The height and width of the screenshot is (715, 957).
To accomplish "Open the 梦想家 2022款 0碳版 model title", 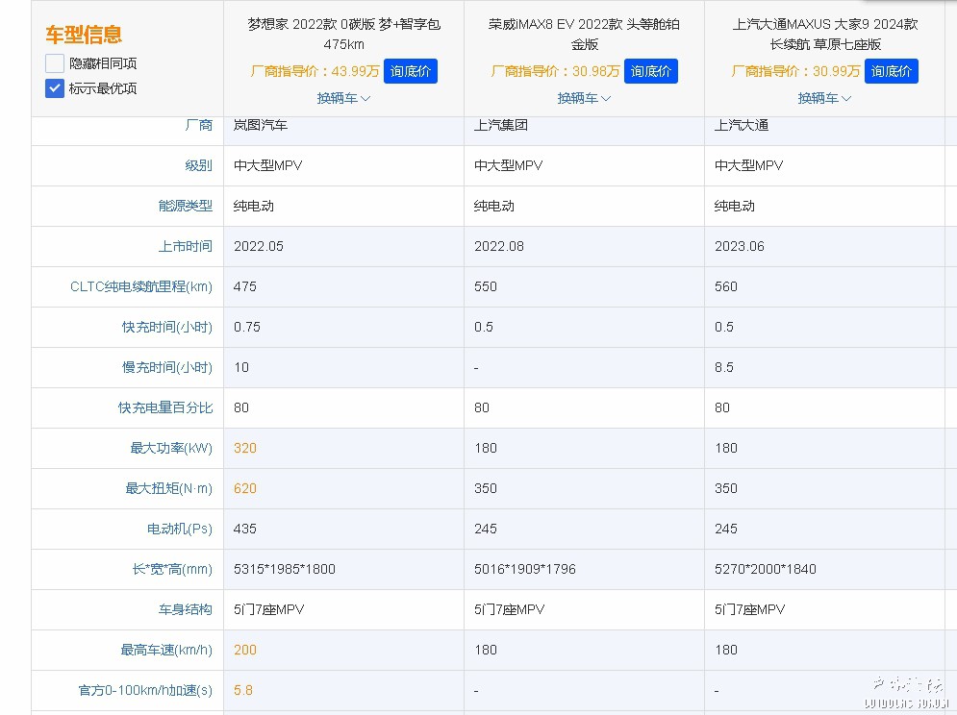I will [x=343, y=34].
